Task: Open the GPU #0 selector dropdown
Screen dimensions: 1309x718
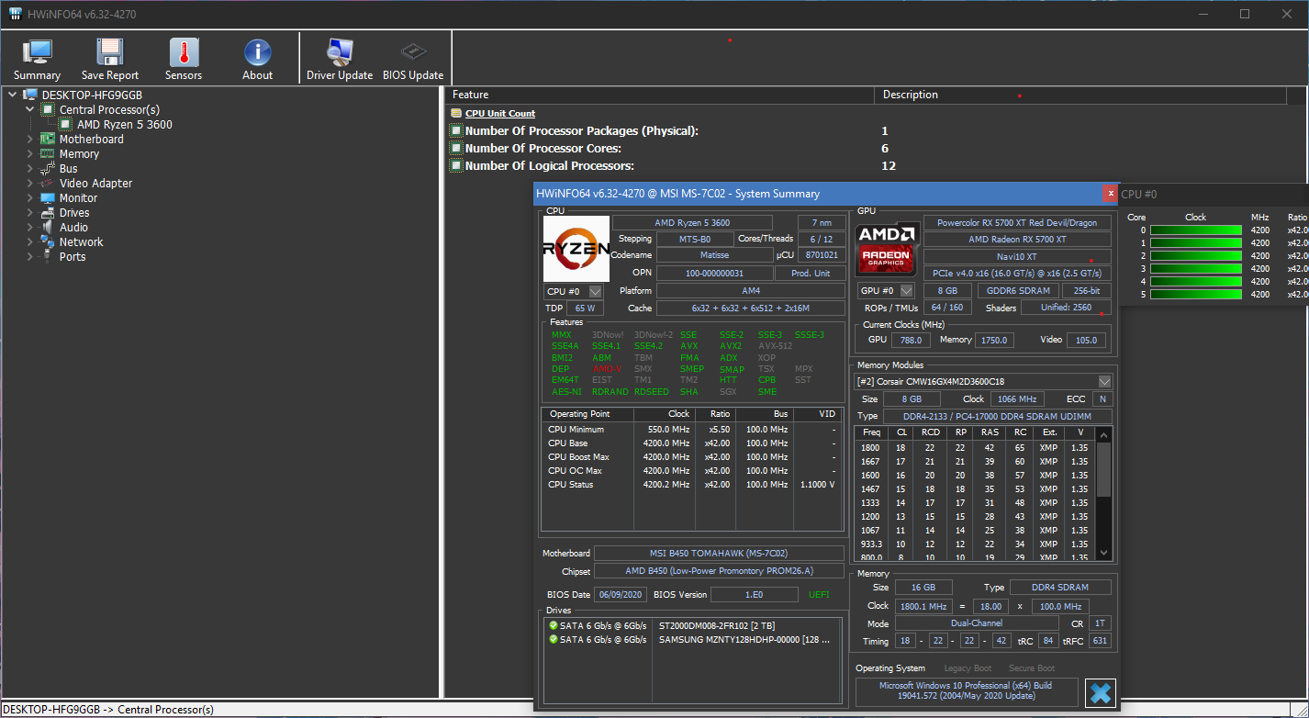Action: point(907,290)
